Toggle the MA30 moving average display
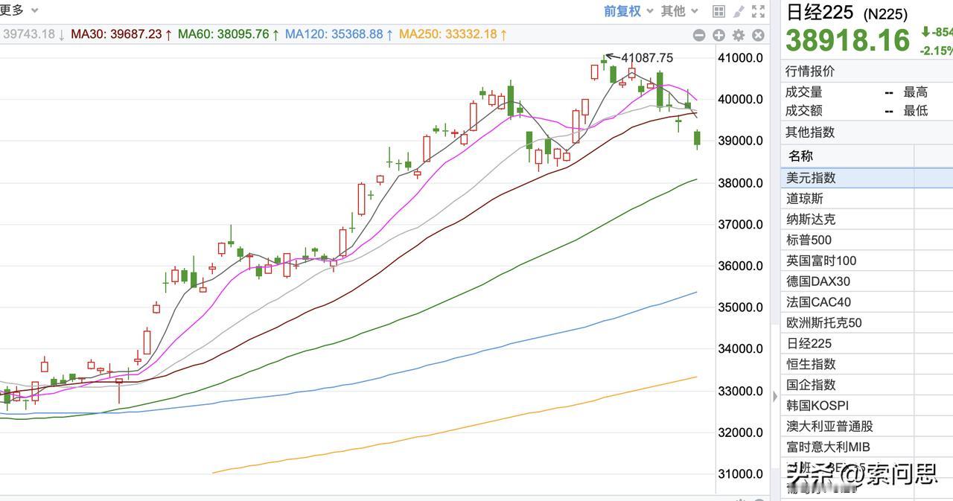 pyautogui.click(x=119, y=34)
